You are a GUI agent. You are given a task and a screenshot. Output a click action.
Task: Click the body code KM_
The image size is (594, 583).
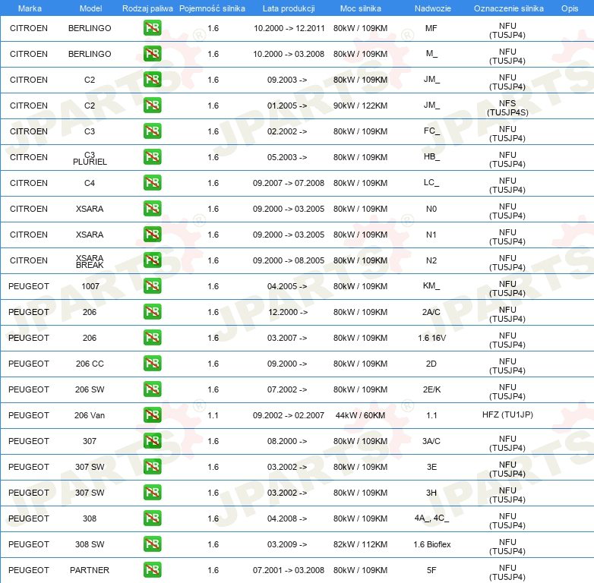pos(431,286)
